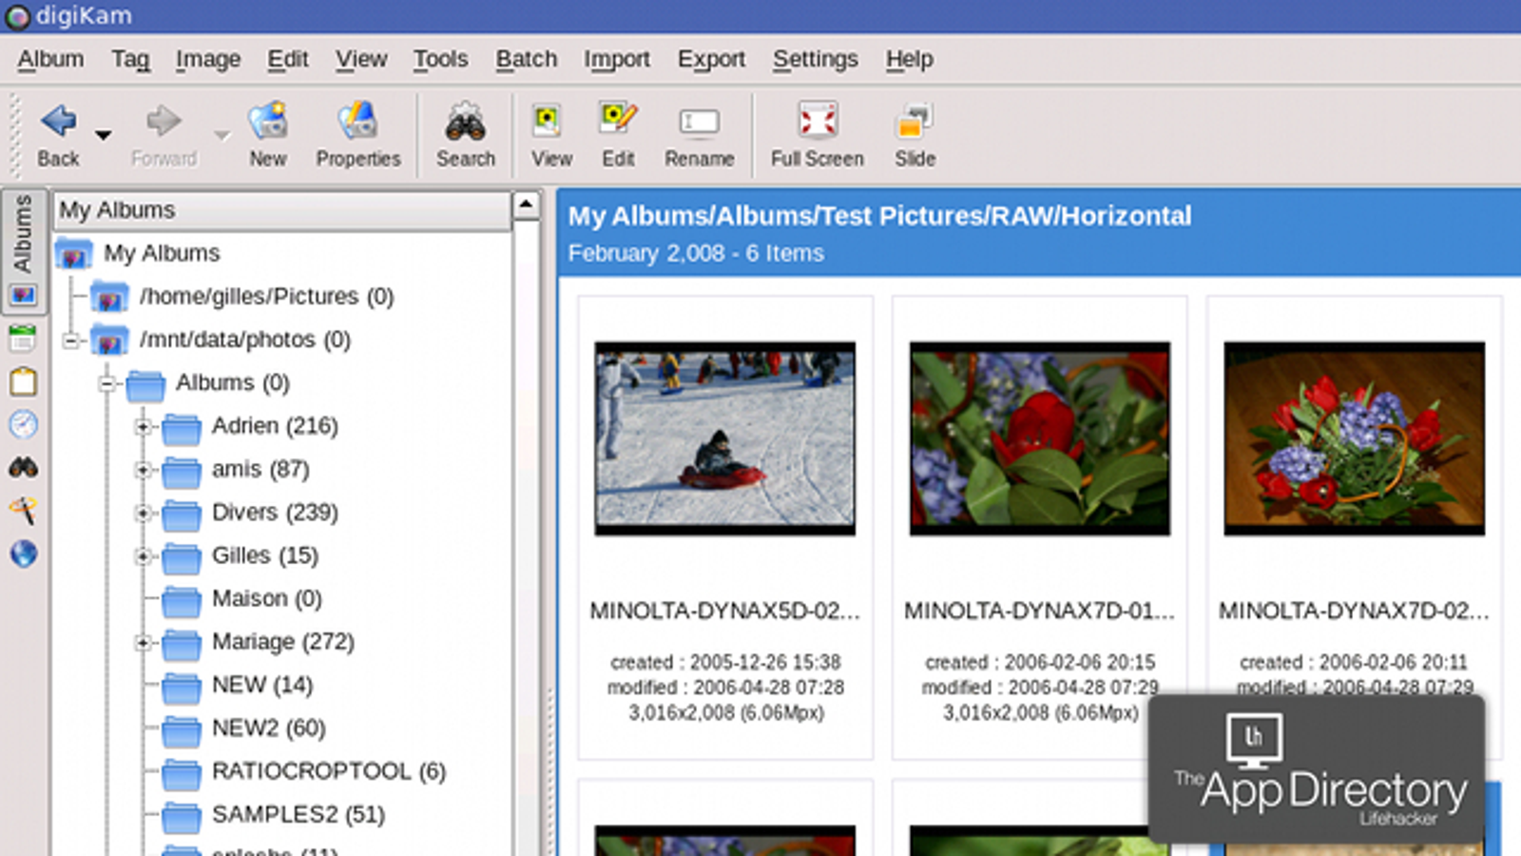Image resolution: width=1521 pixels, height=856 pixels.
Task: Select the NEW (14) album
Action: [262, 685]
